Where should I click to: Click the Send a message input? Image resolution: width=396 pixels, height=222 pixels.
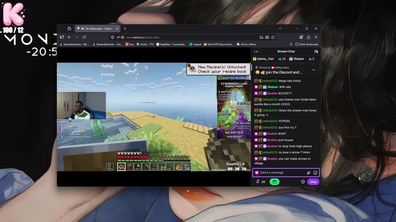282,173
